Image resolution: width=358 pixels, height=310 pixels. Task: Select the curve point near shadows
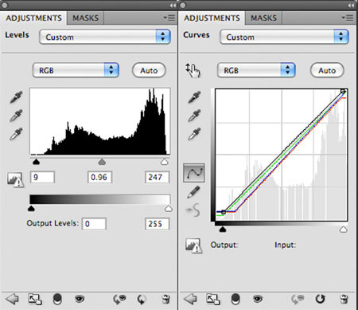point(224,212)
